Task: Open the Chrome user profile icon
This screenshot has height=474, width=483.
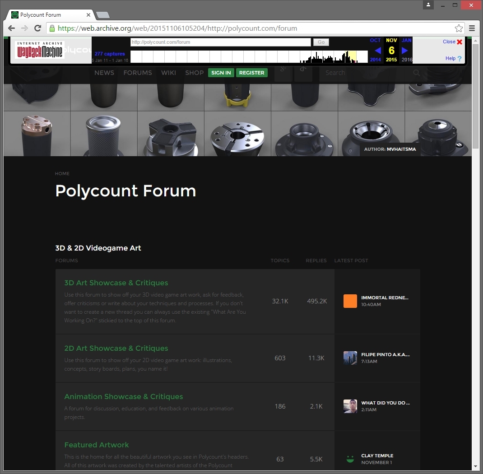Action: pos(428,5)
